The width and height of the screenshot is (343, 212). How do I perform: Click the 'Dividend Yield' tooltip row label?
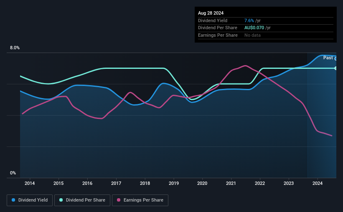(213, 20)
